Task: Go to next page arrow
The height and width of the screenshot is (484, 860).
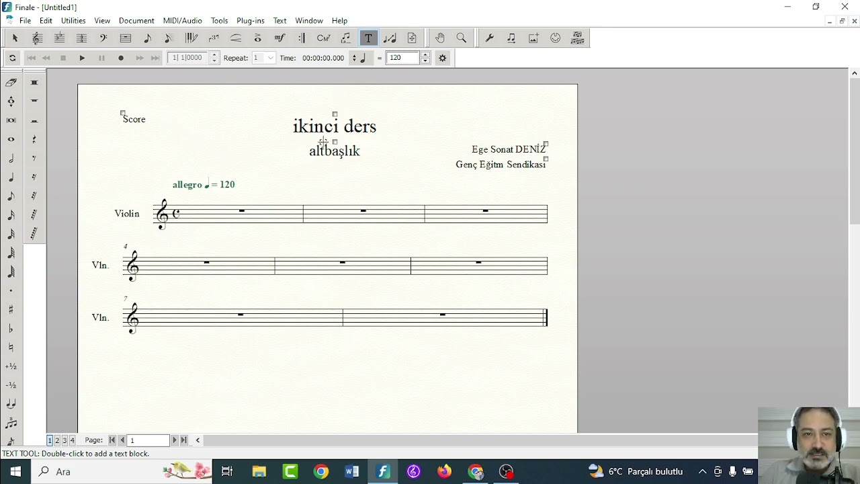Action: [175, 440]
